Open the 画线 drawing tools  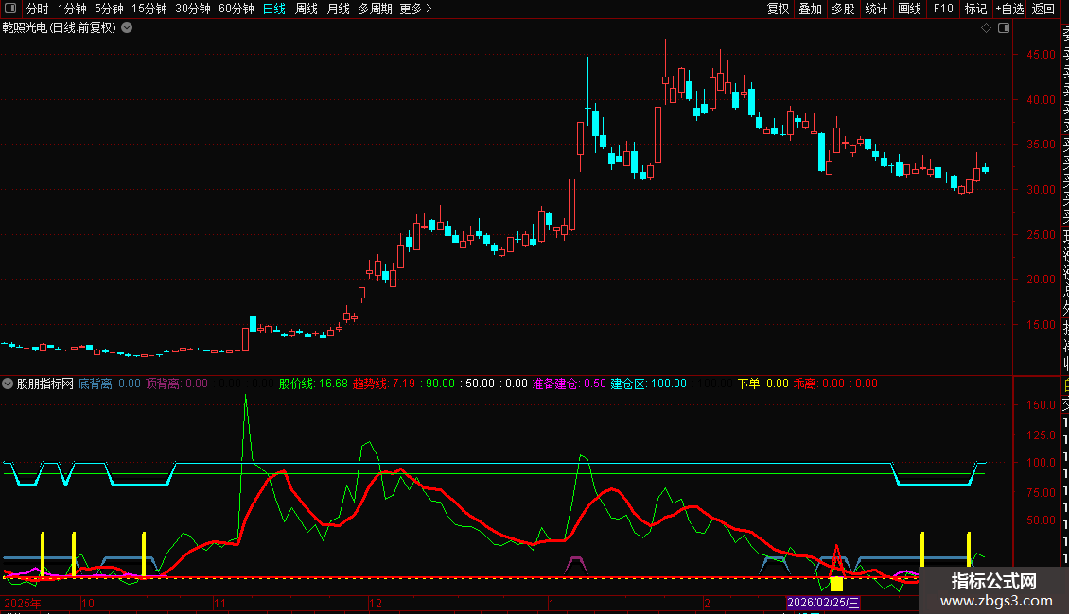click(909, 9)
